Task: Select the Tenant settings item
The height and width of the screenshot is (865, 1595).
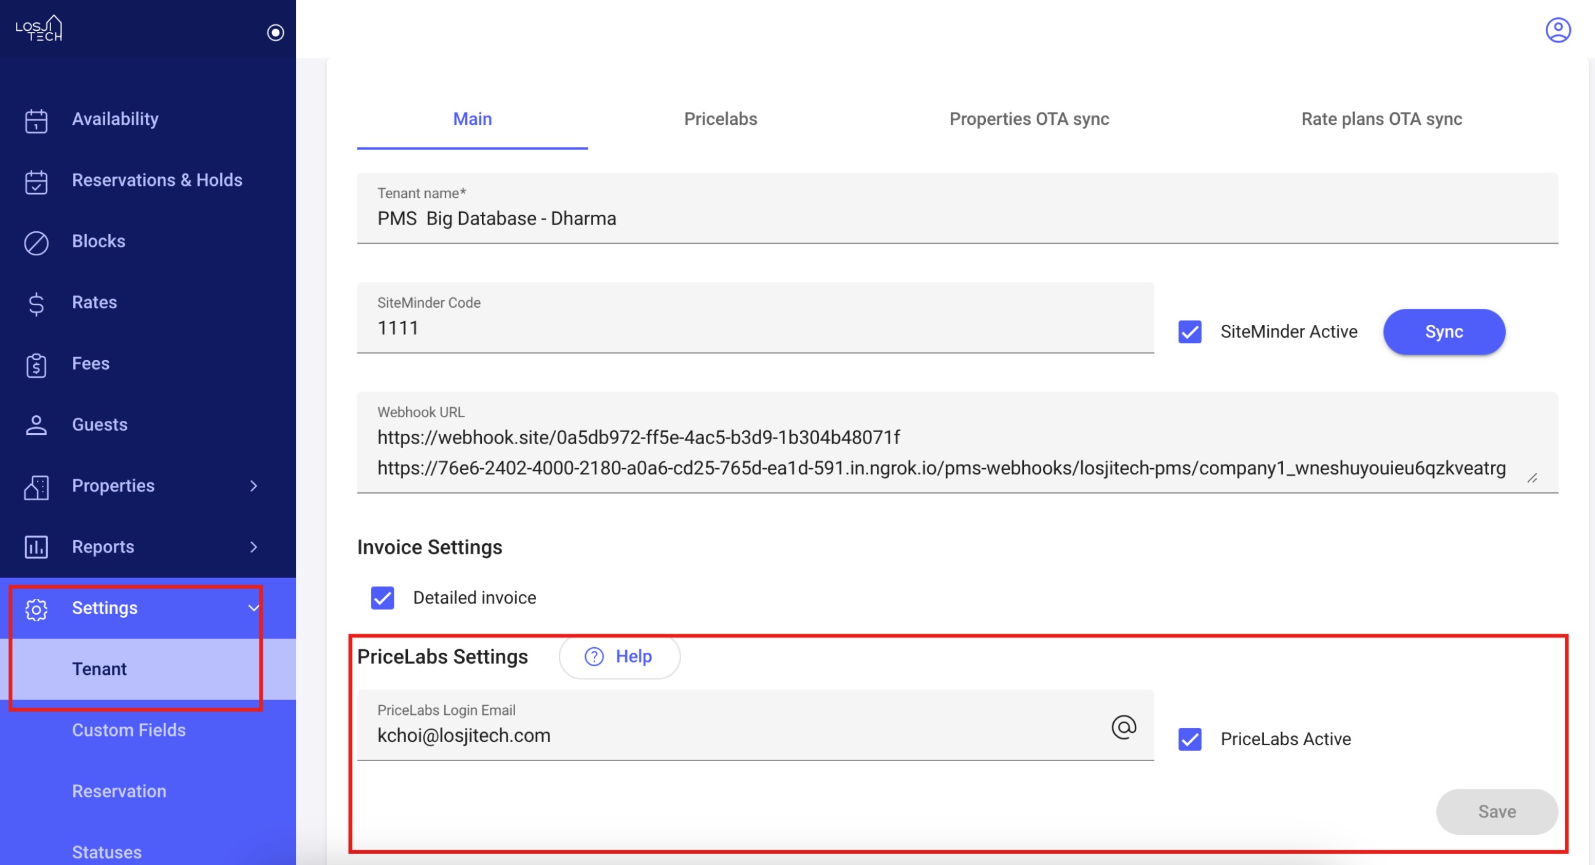Action: click(148, 669)
